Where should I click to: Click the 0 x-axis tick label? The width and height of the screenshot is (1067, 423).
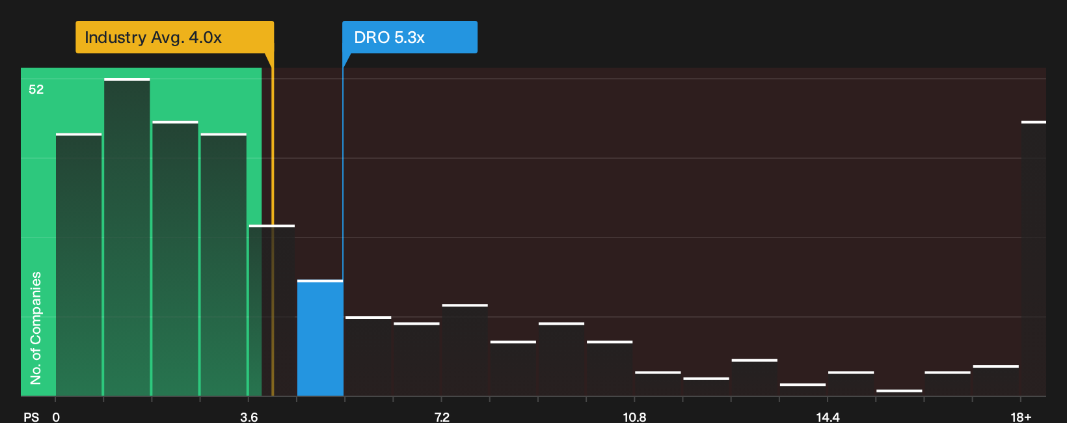pos(56,417)
